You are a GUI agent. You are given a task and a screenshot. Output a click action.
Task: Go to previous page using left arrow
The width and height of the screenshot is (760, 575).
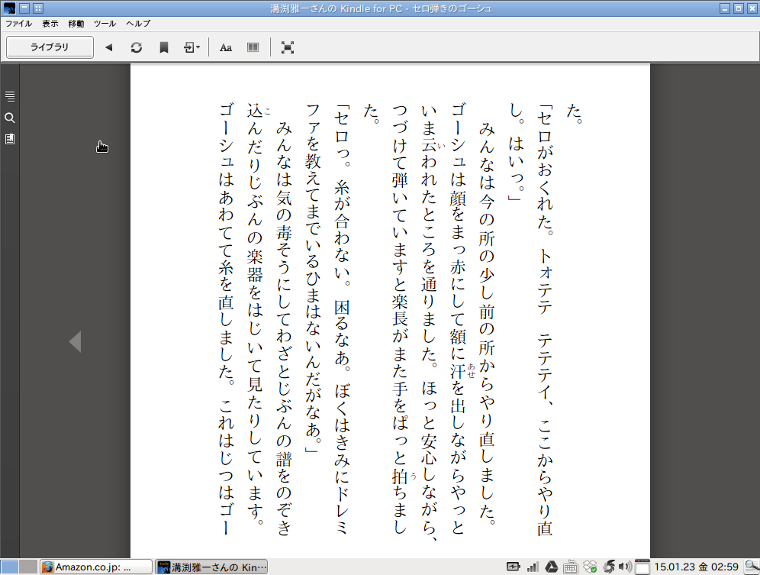(x=75, y=341)
